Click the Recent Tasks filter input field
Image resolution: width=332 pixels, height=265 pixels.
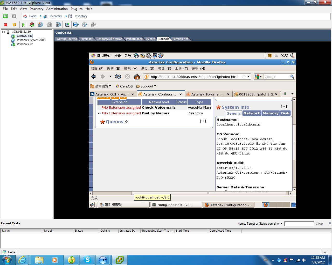click(299, 224)
